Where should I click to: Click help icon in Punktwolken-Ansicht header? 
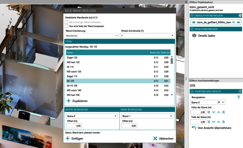coord(240,92)
